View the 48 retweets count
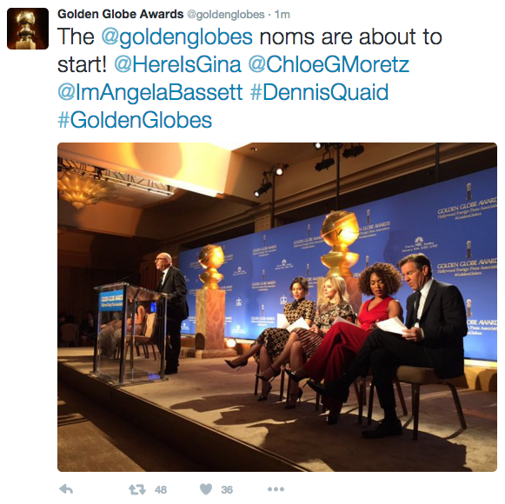The height and width of the screenshot is (504, 505). click(x=161, y=490)
